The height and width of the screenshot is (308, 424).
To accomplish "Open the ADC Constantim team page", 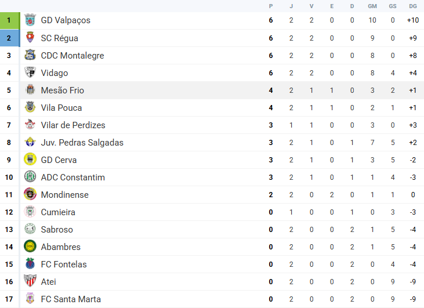I will point(73,177).
